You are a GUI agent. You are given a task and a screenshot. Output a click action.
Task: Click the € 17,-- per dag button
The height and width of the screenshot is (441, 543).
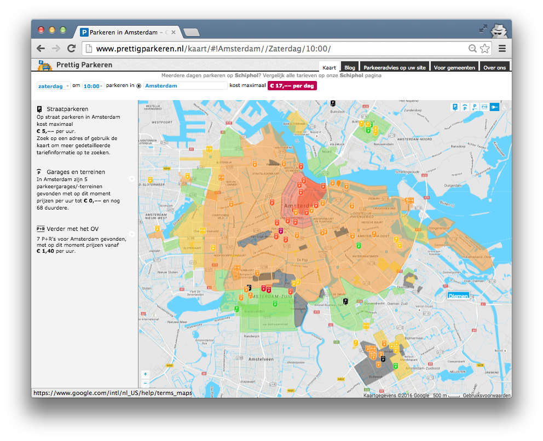[292, 85]
